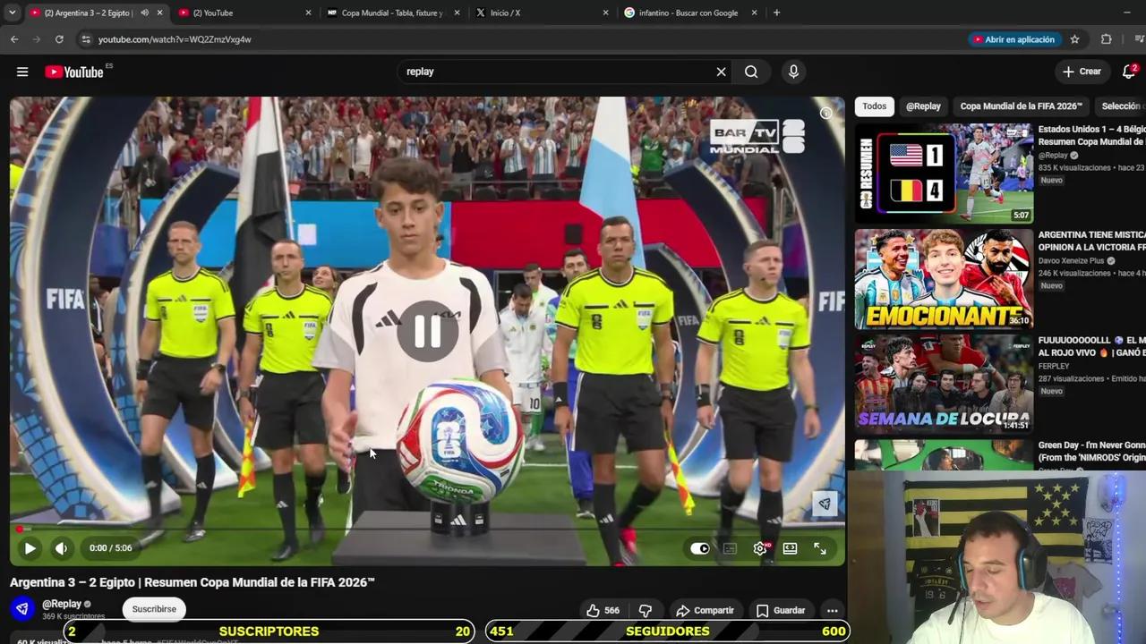Select the Todos filter chip
The image size is (1146, 644).
click(x=875, y=106)
